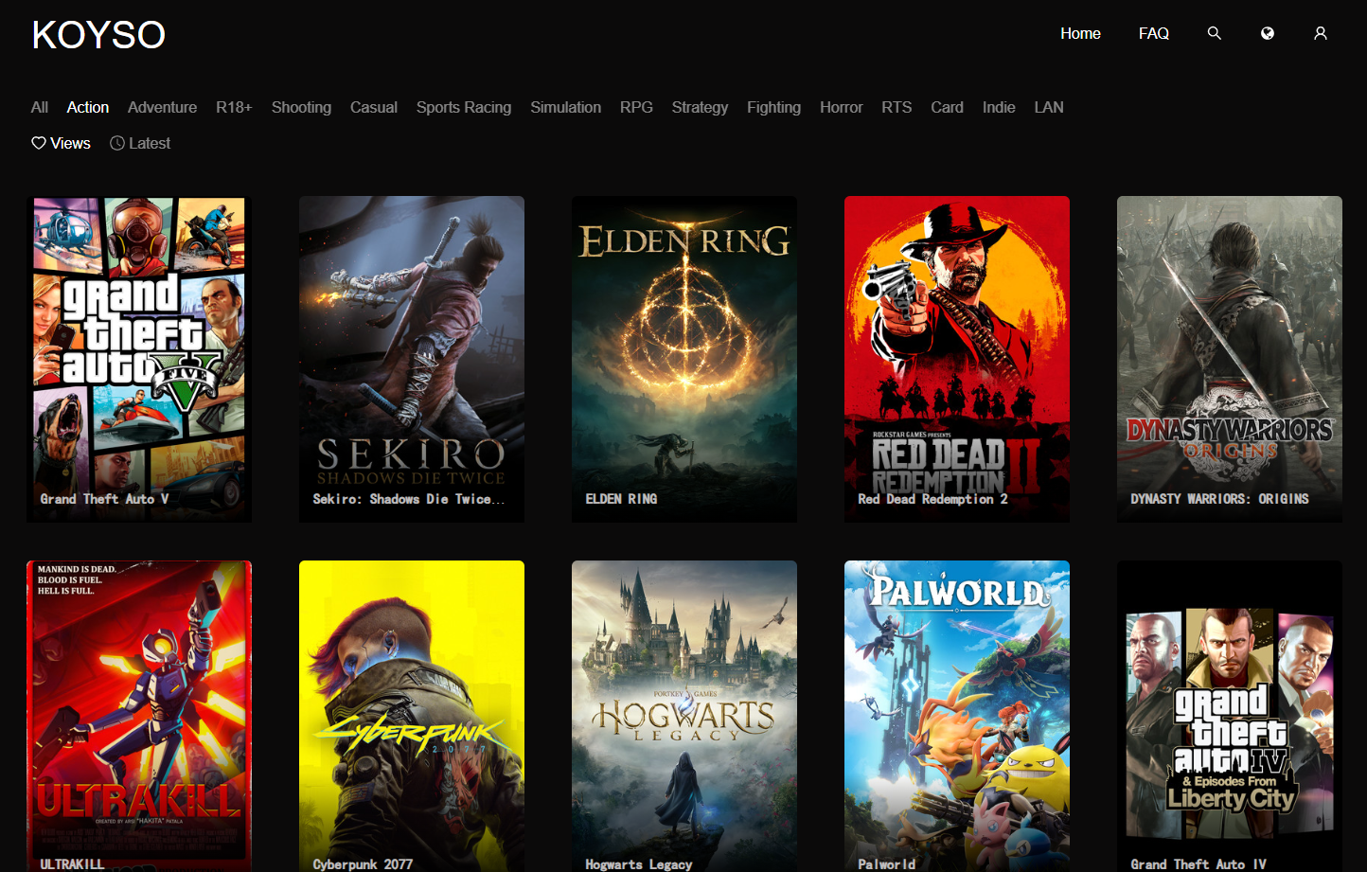This screenshot has height=872, width=1367.
Task: Open Red Dead Redemption 2 cover
Action: point(957,358)
